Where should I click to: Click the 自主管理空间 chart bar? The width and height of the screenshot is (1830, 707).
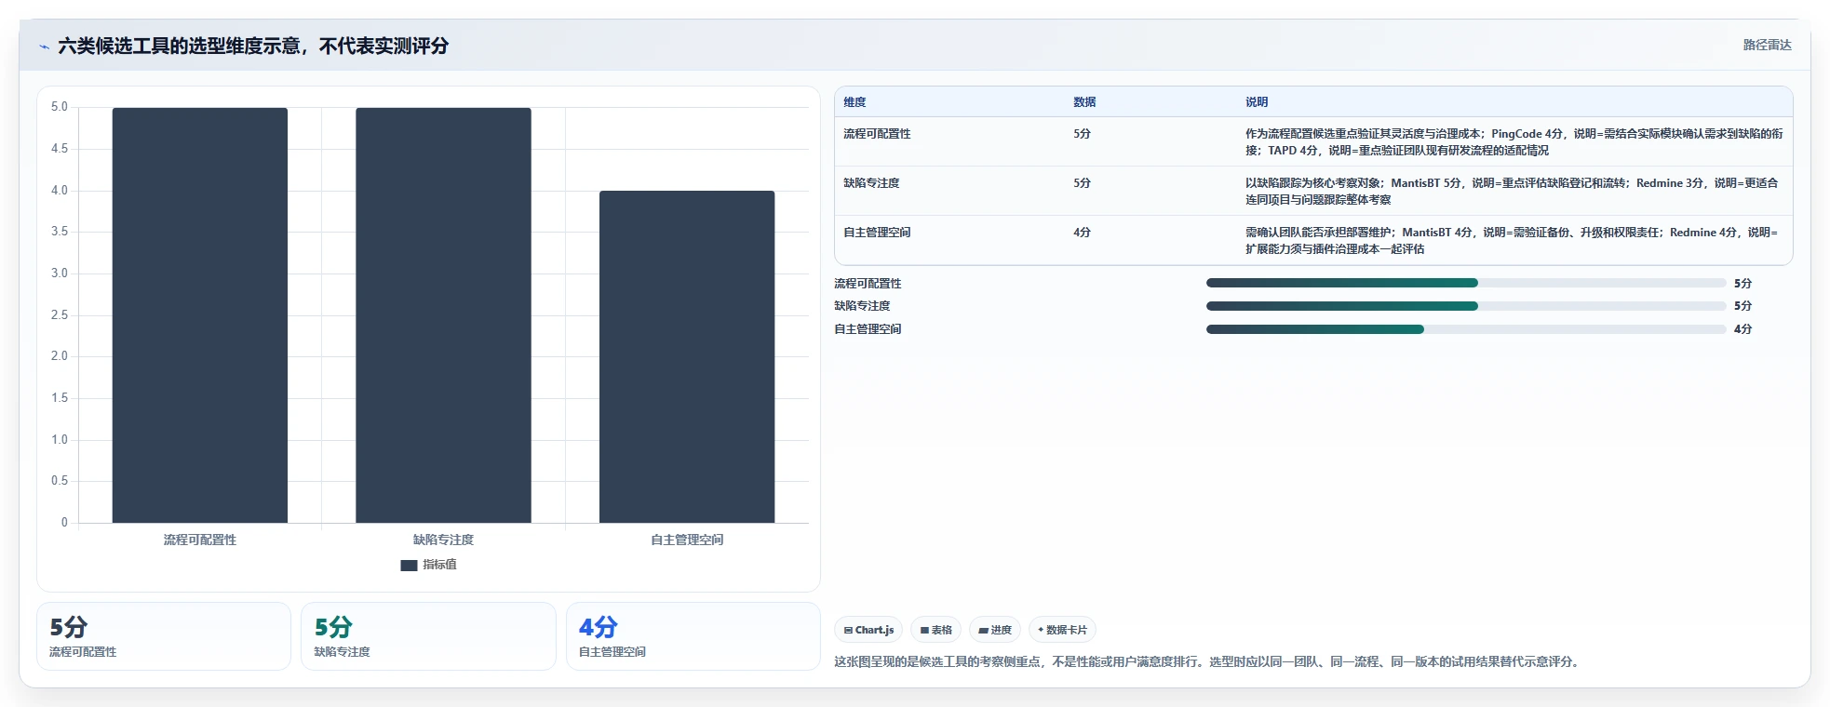(687, 357)
